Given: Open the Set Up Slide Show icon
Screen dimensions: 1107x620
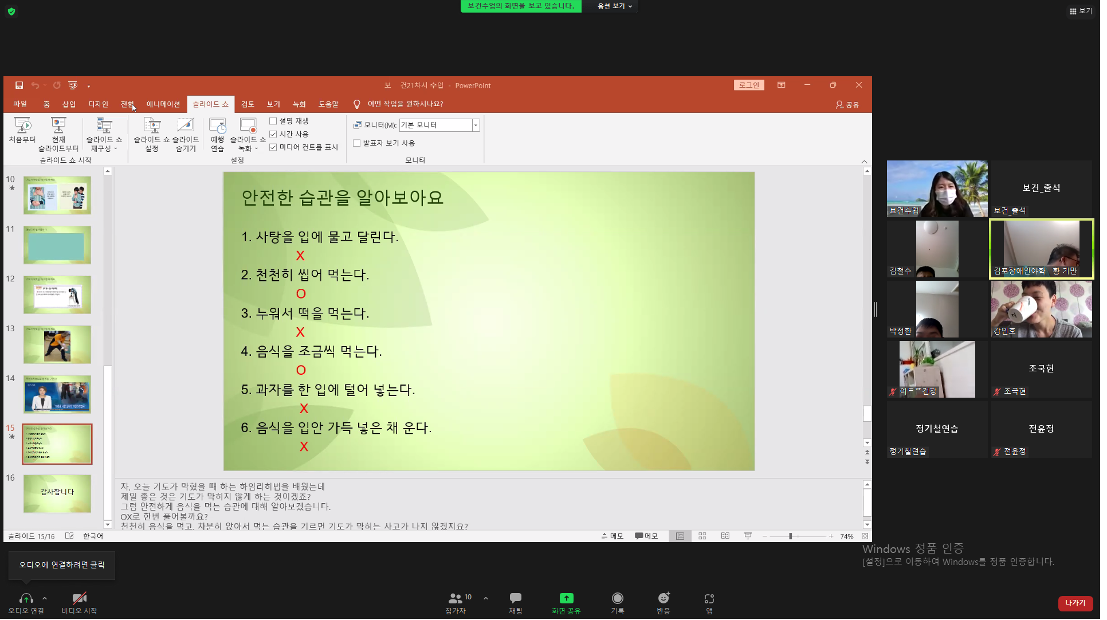Looking at the screenshot, I should [x=152, y=125].
